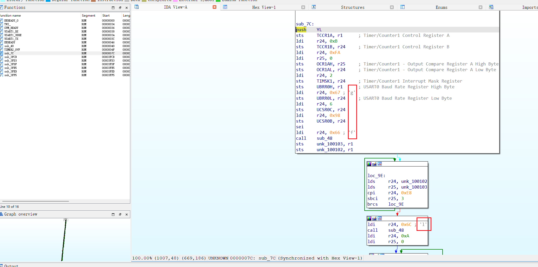Click function icon beside EEREADY_0
Image resolution: width=538 pixels, height=267 pixels.
1,21
